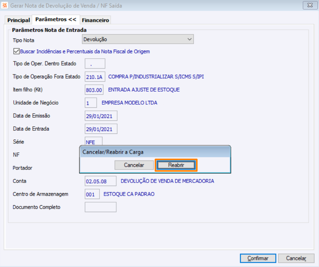Open the Tipo Nota dropdown
The height and width of the screenshot is (267, 319).
[x=138, y=39]
